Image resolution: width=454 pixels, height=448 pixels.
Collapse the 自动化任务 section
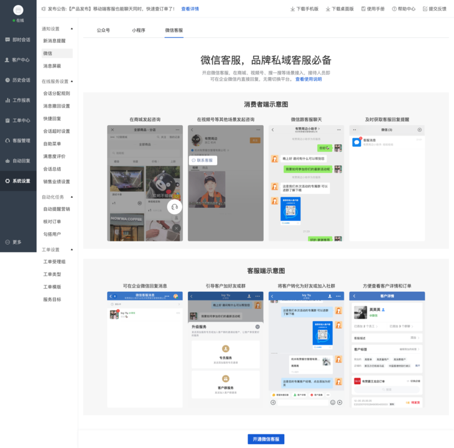[72, 197]
